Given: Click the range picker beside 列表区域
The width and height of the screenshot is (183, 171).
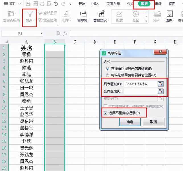Looking at the screenshot, I should pos(161,84).
